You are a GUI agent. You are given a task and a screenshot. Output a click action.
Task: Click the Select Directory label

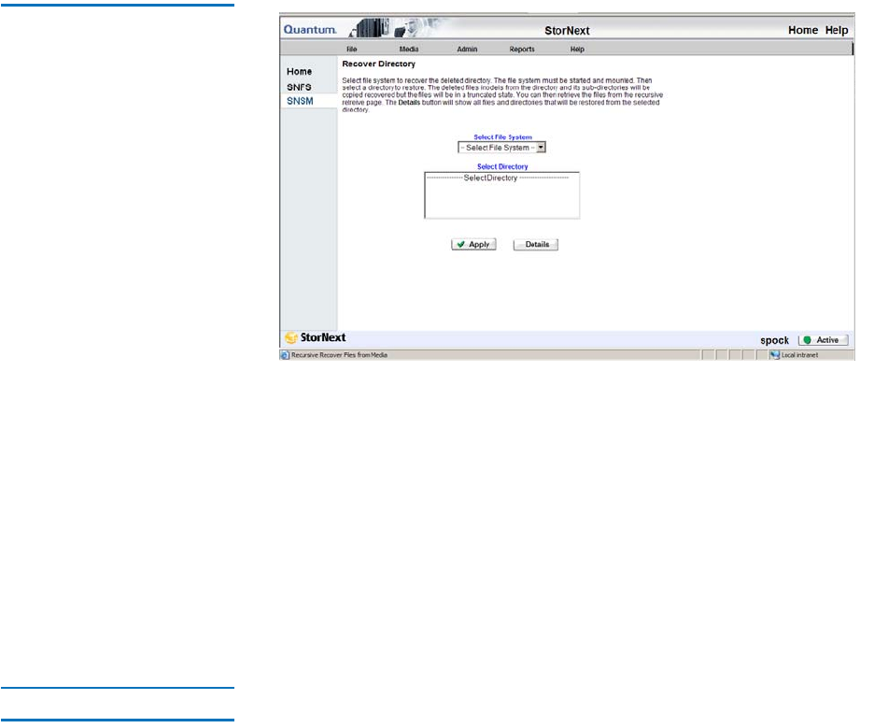(x=502, y=166)
